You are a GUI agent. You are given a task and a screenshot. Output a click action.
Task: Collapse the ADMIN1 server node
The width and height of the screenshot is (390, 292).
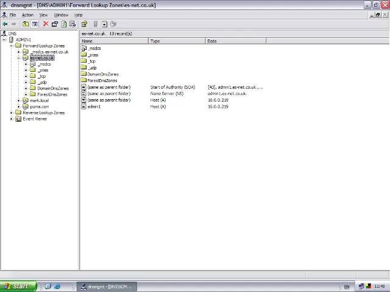click(x=4, y=40)
